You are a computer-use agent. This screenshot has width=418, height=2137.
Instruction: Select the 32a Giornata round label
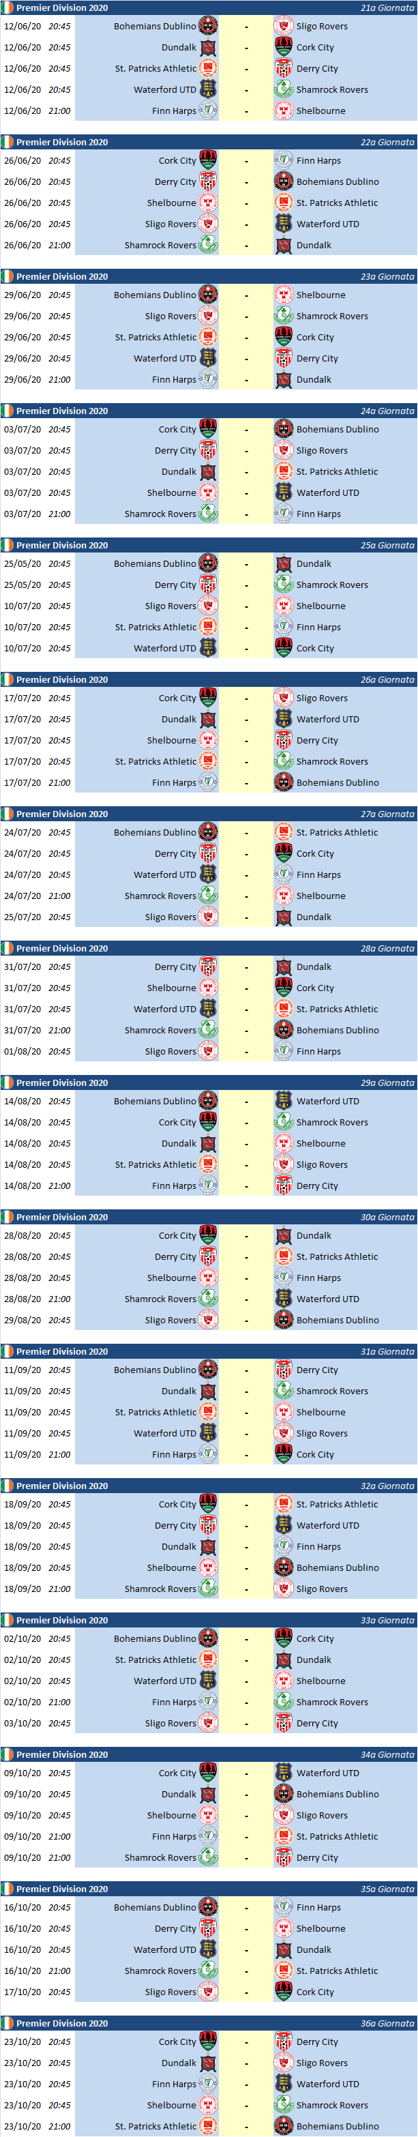pos(387,1486)
